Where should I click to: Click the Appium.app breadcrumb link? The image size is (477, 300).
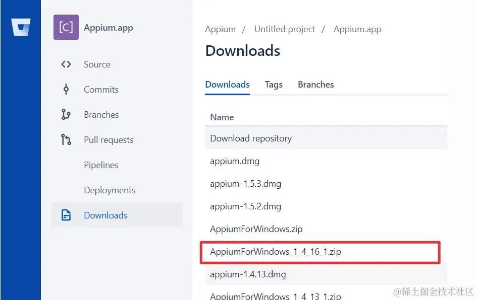357,29
